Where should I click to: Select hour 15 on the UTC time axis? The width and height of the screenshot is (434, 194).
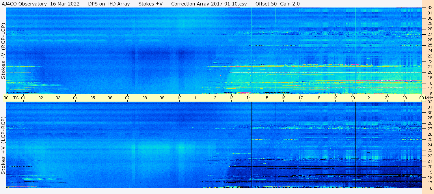pyautogui.click(x=266, y=98)
